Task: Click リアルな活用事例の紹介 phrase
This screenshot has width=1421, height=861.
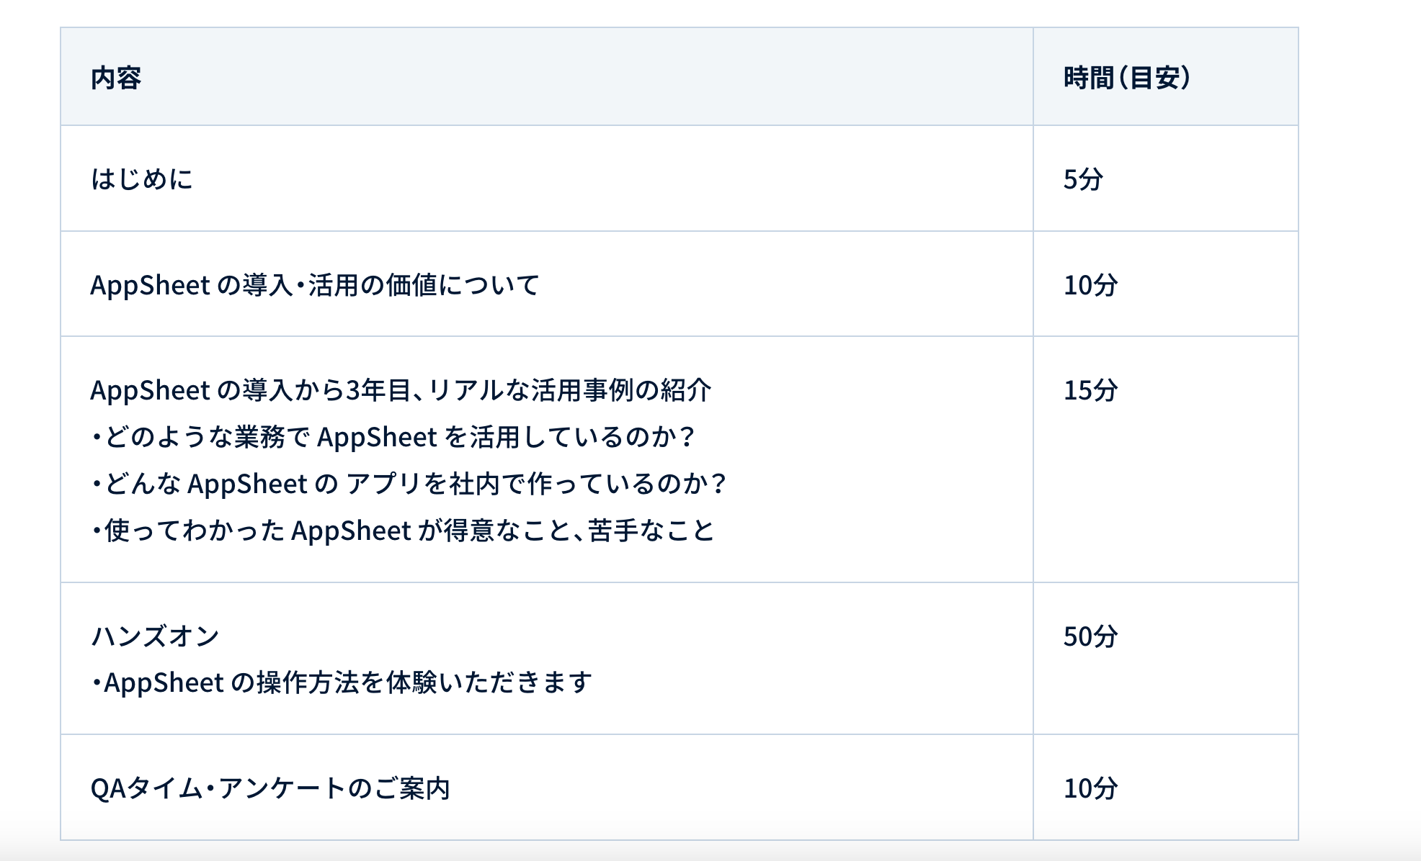Action: 569,390
